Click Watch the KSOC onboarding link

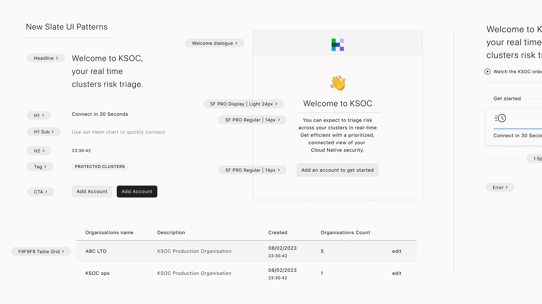tap(517, 71)
